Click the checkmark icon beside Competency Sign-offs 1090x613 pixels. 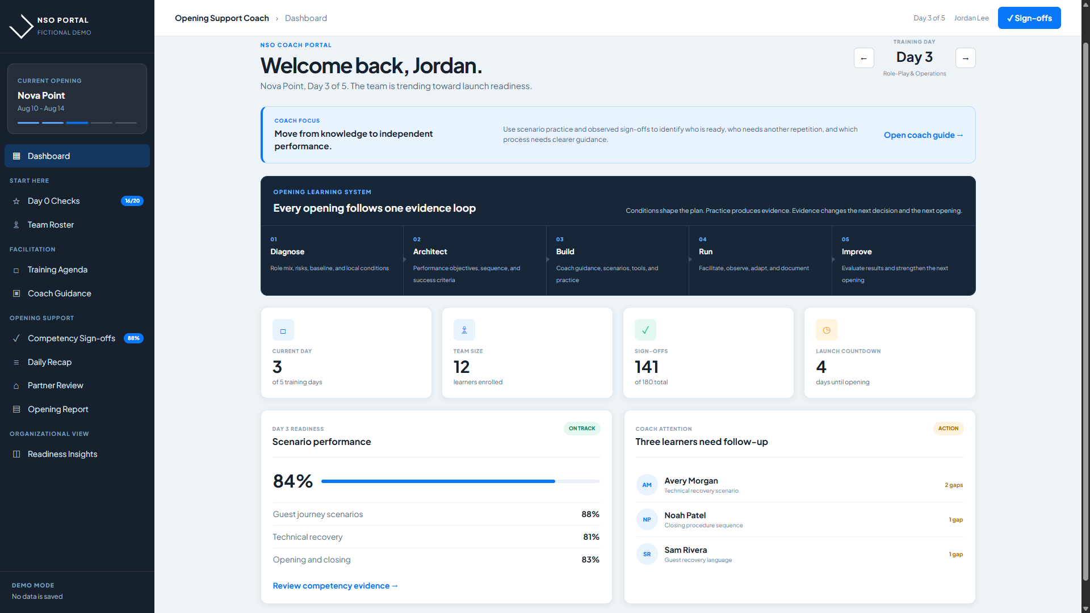16,338
